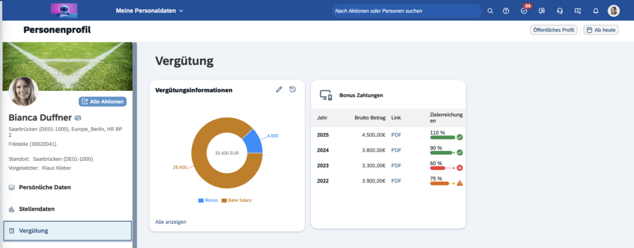Expand the Meine Personaldaten dropdown

pyautogui.click(x=149, y=11)
